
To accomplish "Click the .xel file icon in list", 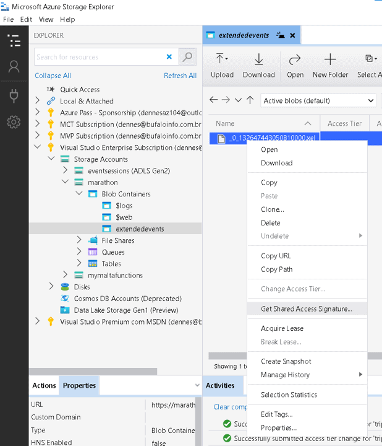I will pyautogui.click(x=221, y=138).
